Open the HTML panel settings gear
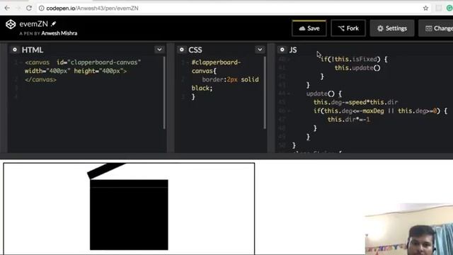 click(x=14, y=50)
